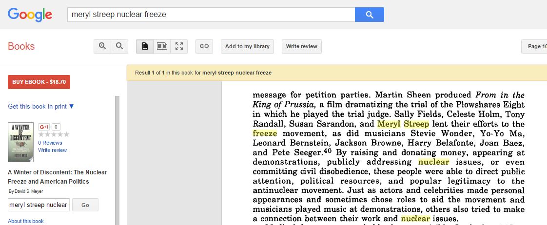The image size is (547, 225).
Task: Click the Result 1 of 1 banner text
Action: pyautogui.click(x=203, y=73)
